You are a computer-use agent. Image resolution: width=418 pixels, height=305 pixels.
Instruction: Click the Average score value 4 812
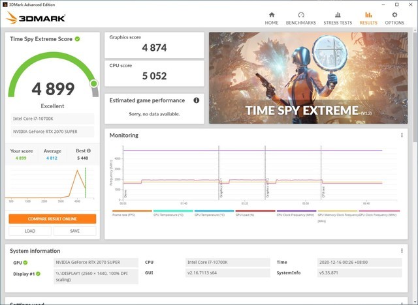click(52, 158)
